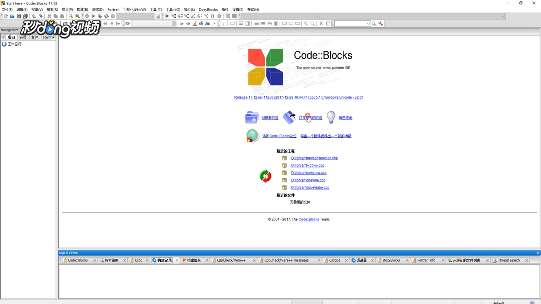Show more Management tabs with right arrow
Screen dimensions: 541x304
coord(53,37)
